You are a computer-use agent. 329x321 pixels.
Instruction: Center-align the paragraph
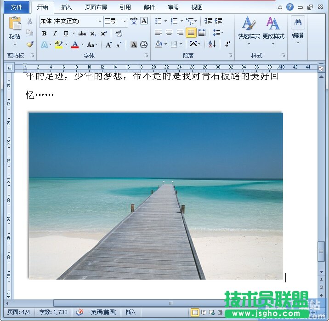(x=169, y=33)
